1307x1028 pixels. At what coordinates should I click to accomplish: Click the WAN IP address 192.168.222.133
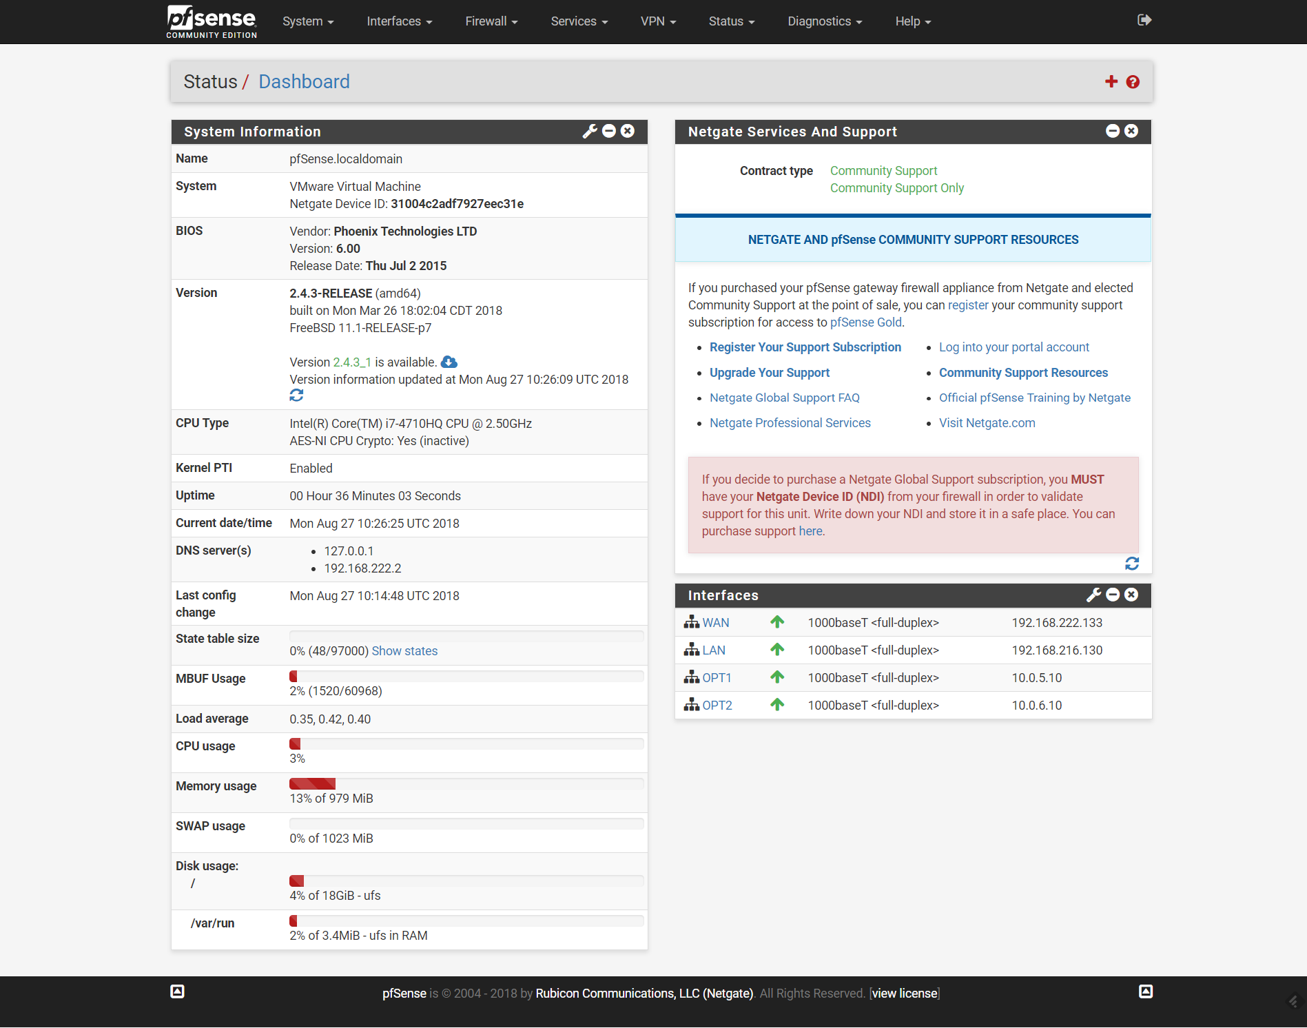[x=1057, y=623]
